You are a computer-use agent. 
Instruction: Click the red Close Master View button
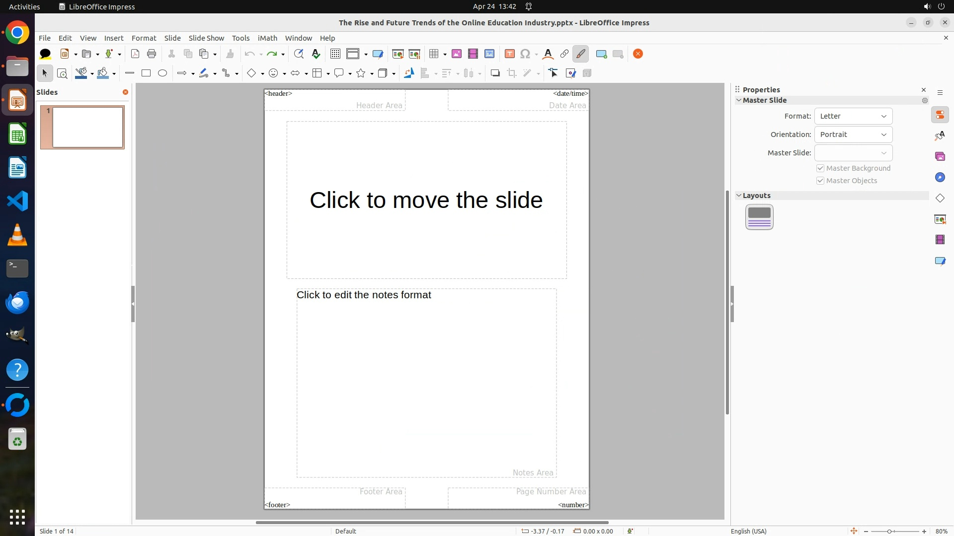tap(638, 54)
